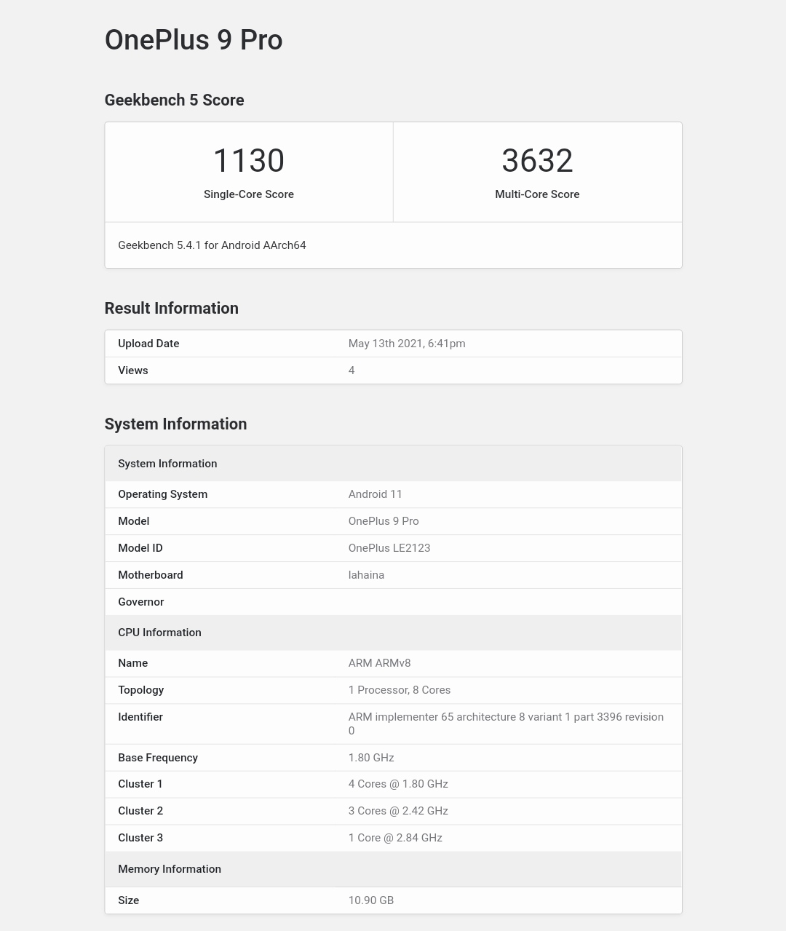This screenshot has width=786, height=931.
Task: Click the Views row label
Action: tap(133, 371)
